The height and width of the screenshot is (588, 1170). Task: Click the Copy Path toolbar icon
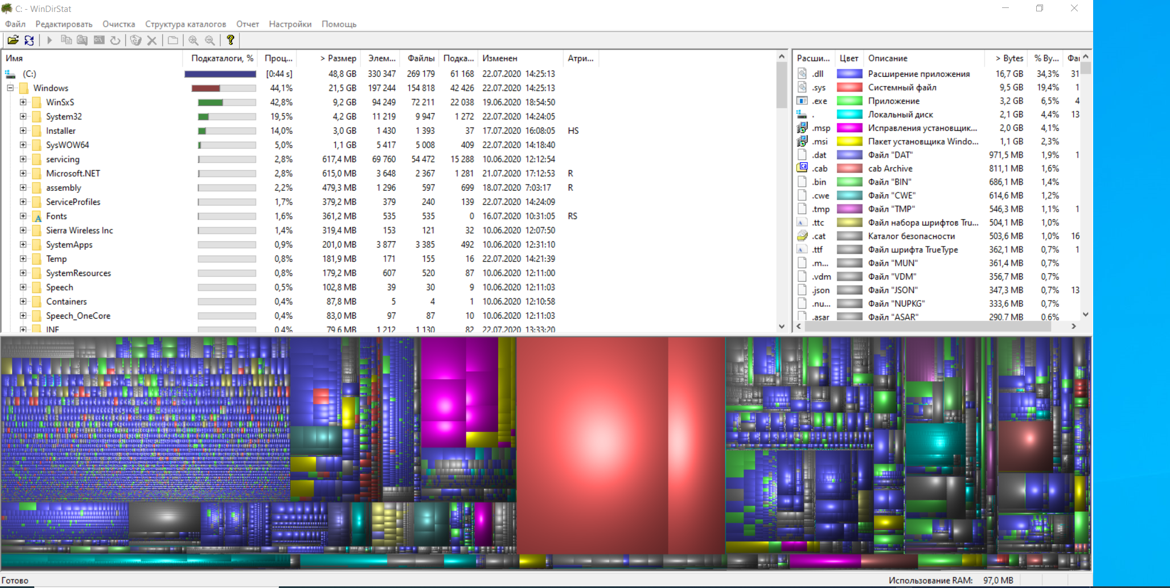point(66,40)
